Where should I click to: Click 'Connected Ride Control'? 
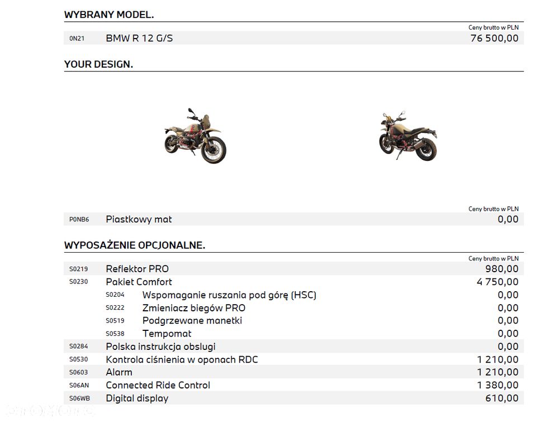coord(158,385)
